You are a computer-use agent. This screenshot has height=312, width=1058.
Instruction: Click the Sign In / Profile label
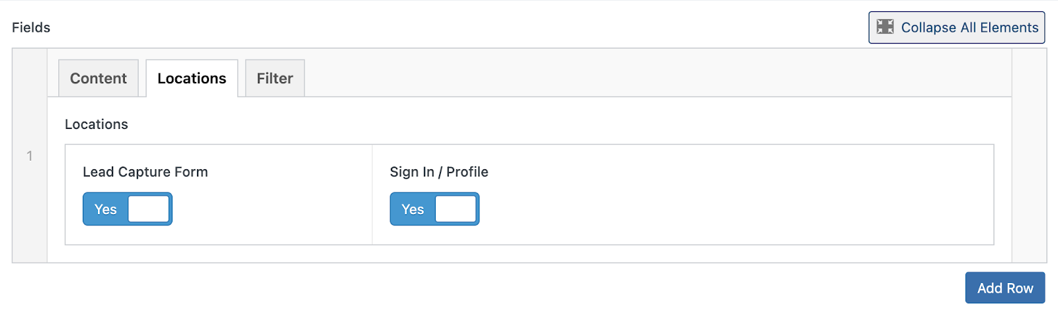pos(439,172)
